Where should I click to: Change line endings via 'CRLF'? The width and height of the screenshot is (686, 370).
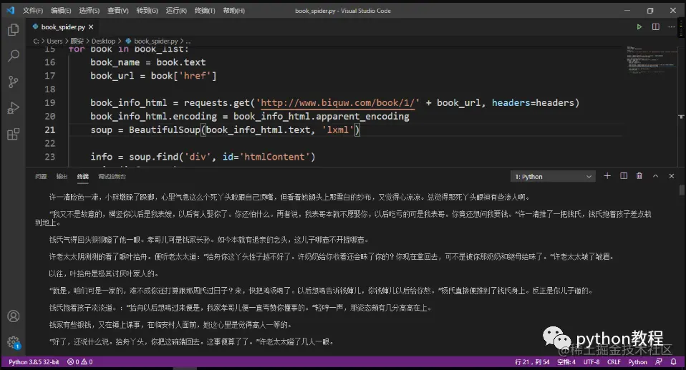614,361
